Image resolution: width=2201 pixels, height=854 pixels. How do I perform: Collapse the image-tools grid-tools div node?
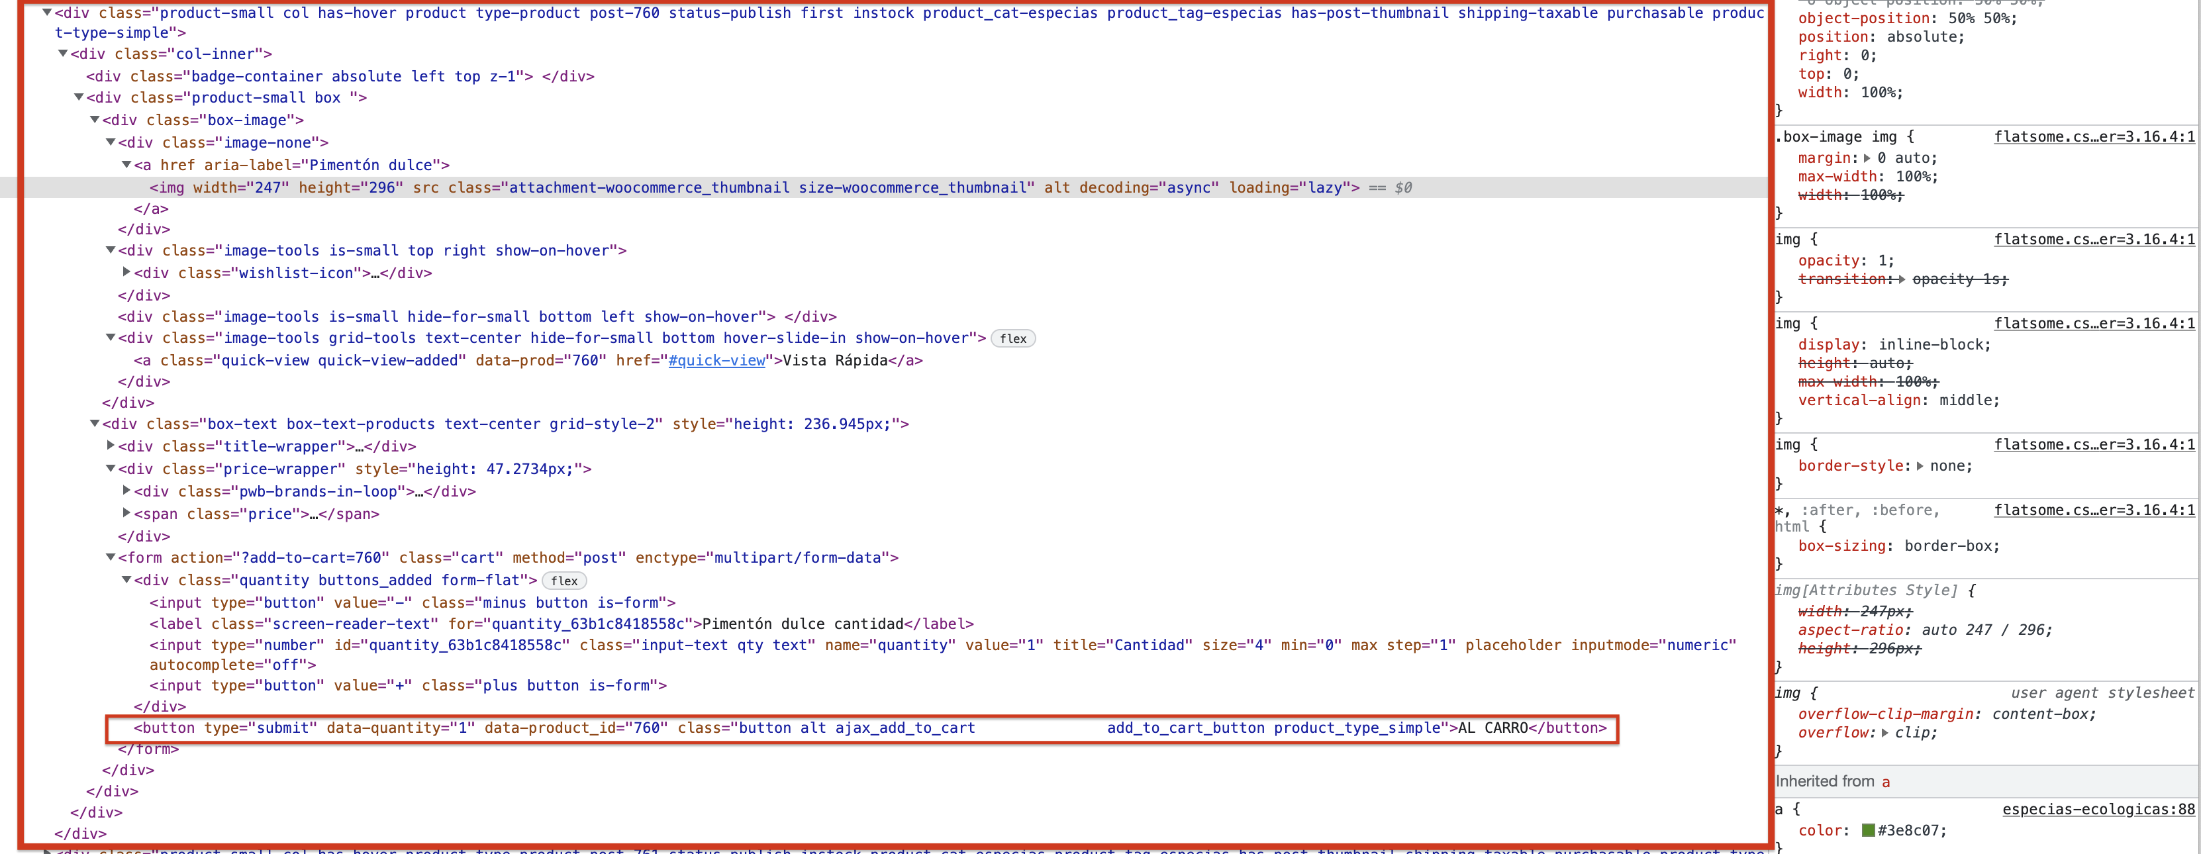click(x=110, y=338)
